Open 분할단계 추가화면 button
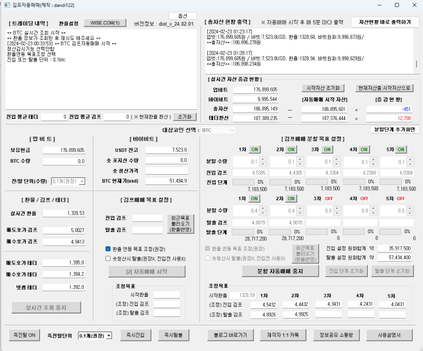The image size is (423, 351). click(395, 129)
